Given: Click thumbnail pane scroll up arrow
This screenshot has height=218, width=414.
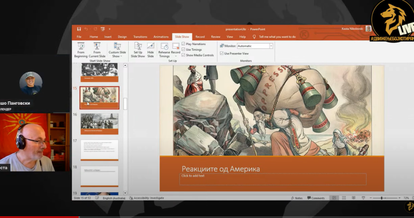Looking at the screenshot, I should click(x=125, y=65).
